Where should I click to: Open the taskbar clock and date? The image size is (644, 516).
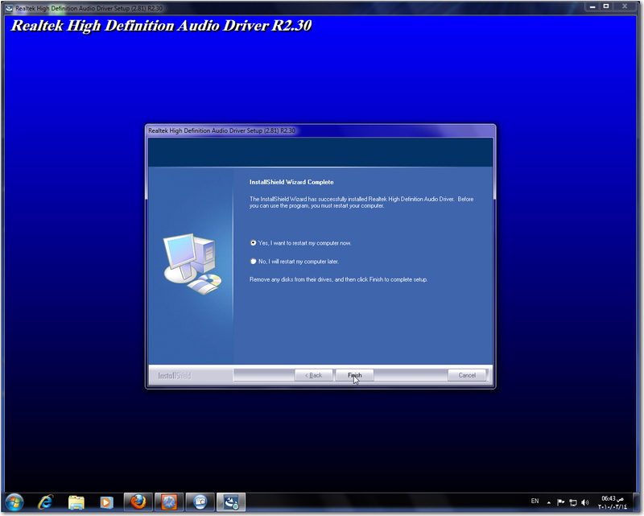pos(613,502)
